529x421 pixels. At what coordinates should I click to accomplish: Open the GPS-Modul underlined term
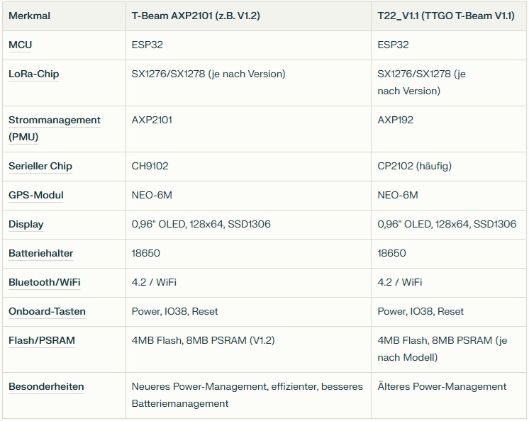tap(35, 195)
